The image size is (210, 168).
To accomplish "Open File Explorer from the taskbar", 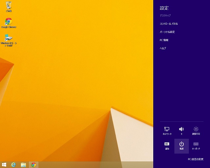I will pos(24,165).
